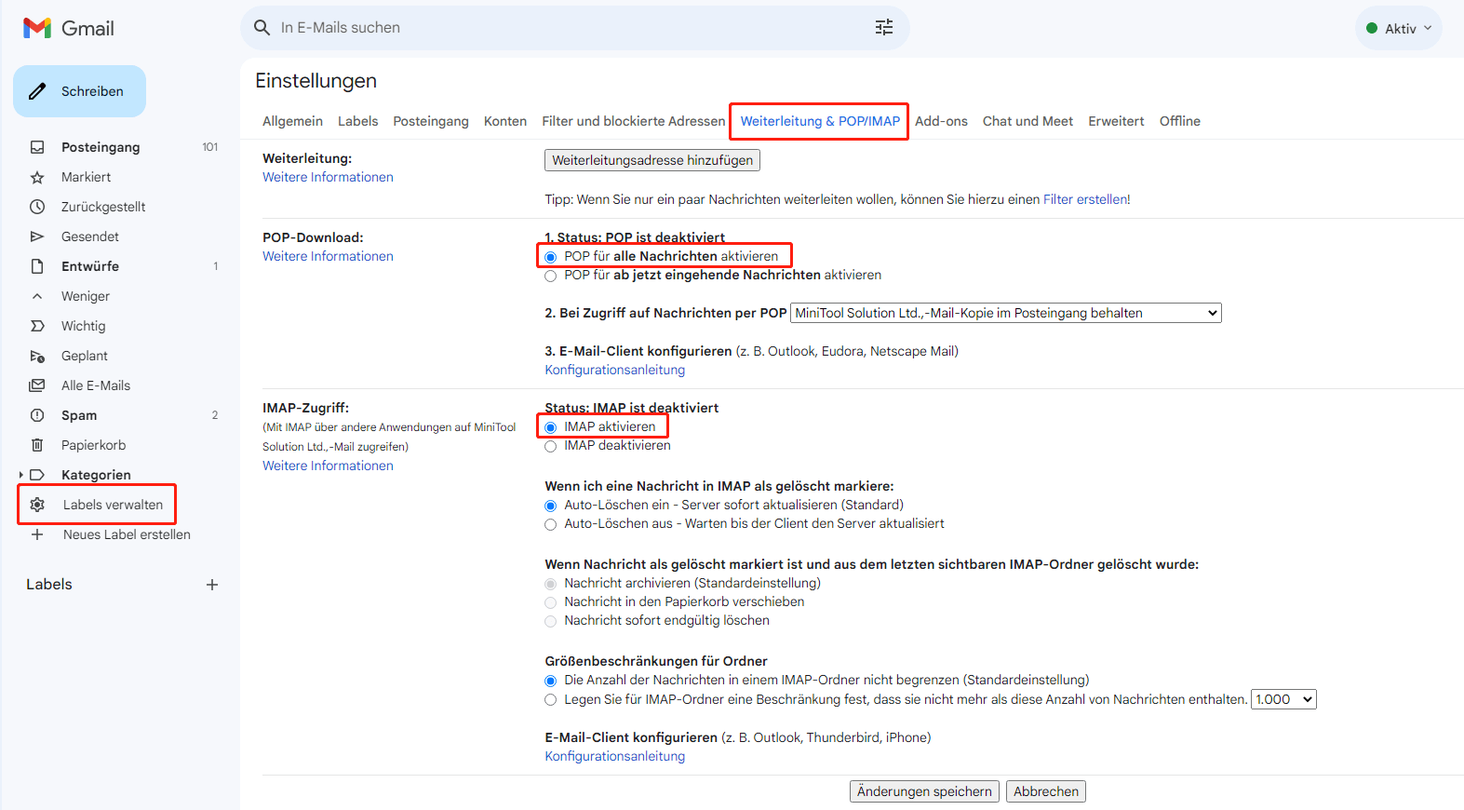Click the Geplant scheduled icon
This screenshot has height=810, width=1464.
click(37, 356)
